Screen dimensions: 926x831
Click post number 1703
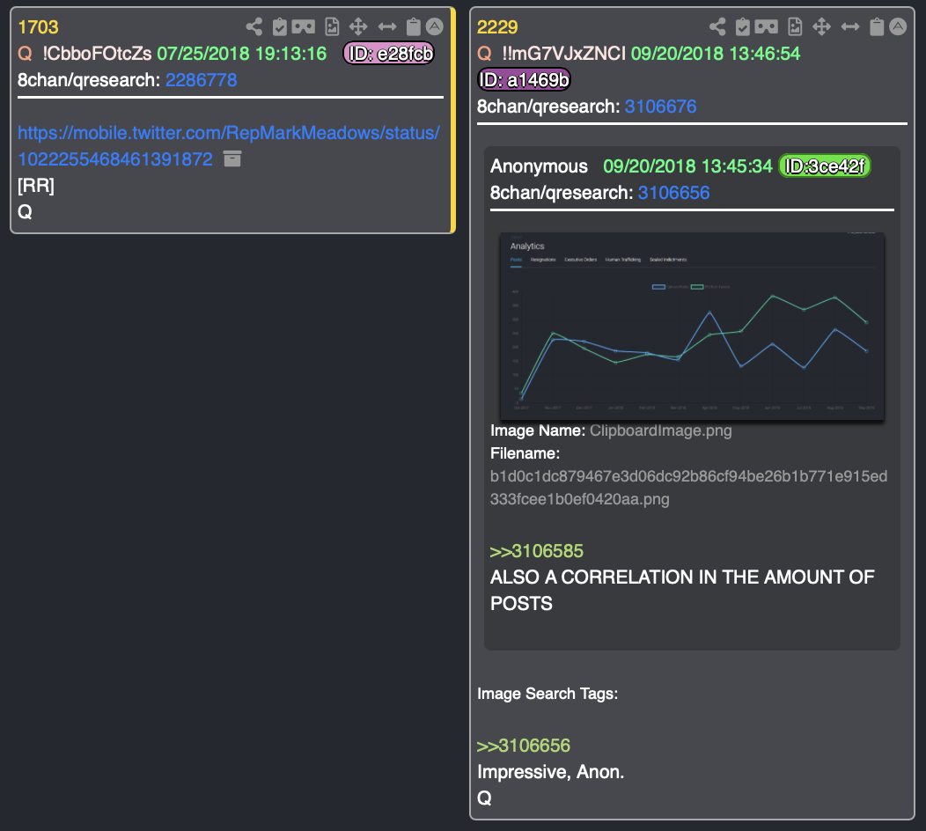[39, 27]
